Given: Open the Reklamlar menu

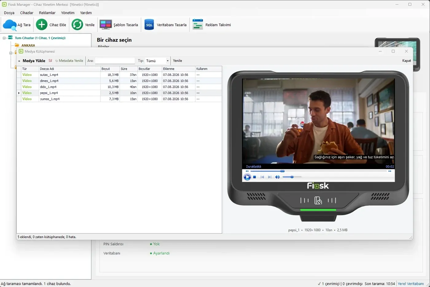Looking at the screenshot, I should point(47,13).
